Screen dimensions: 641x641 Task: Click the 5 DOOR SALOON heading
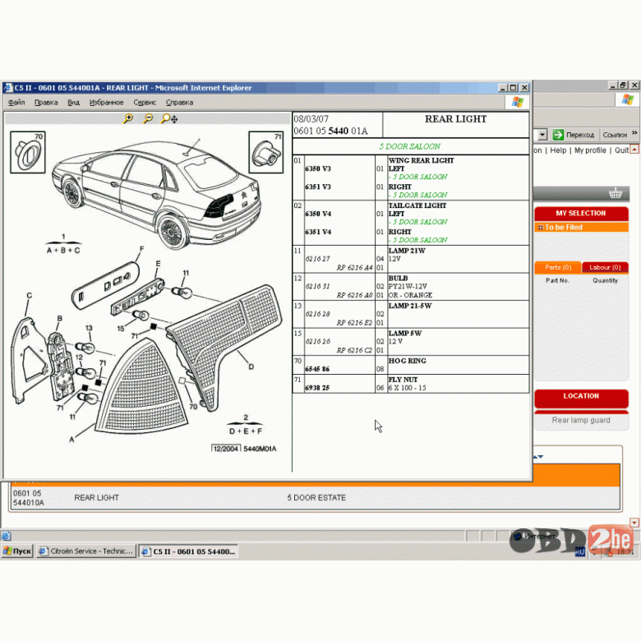point(409,146)
